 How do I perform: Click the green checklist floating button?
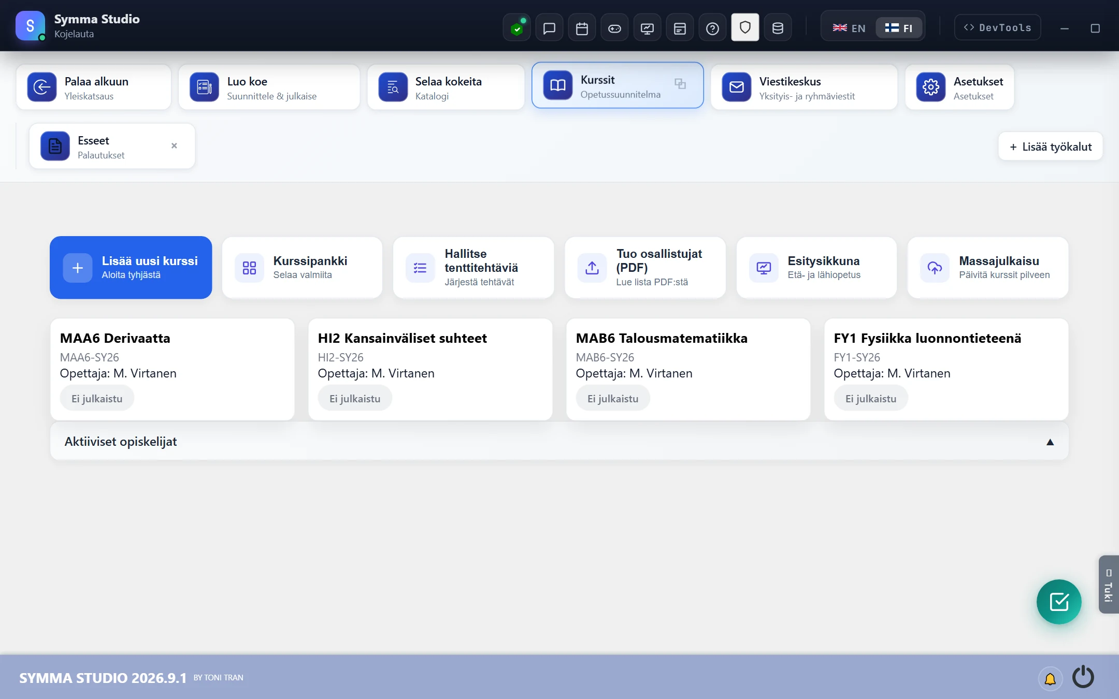1059,602
